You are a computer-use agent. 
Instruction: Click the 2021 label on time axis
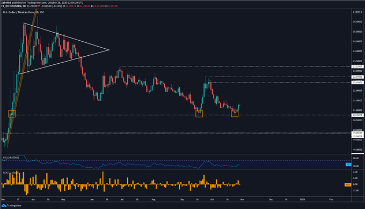coord(302,199)
